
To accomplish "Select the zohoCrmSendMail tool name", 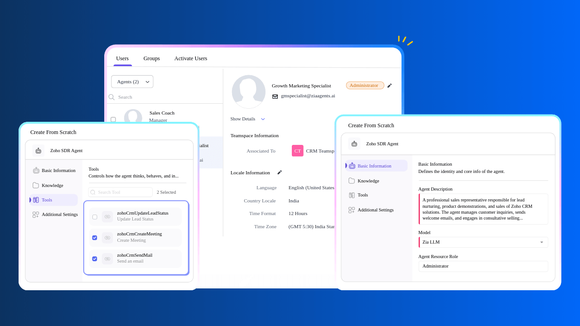I will pos(135,255).
